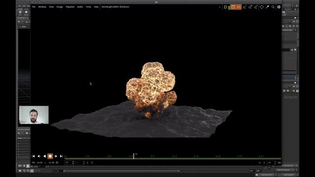Open the Tools menu
315x177 pixels.
pos(89,7)
